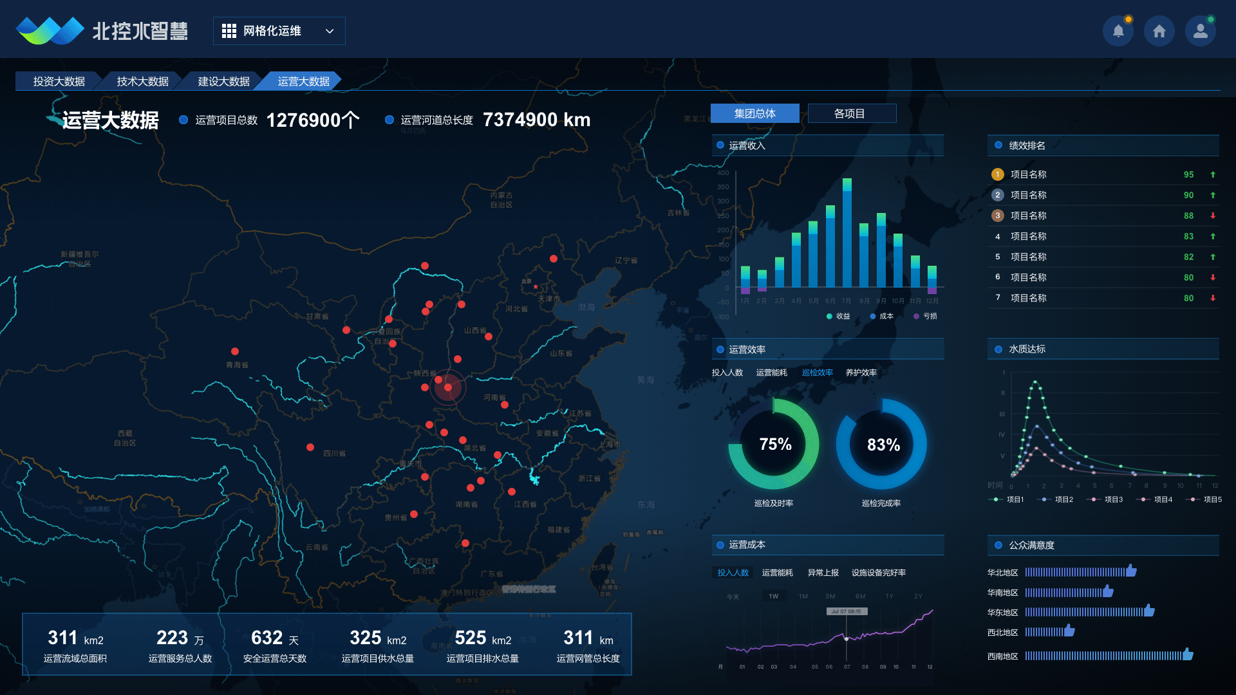The height and width of the screenshot is (695, 1236).
Task: Click the large pulsing red map marker
Action: coord(448,387)
